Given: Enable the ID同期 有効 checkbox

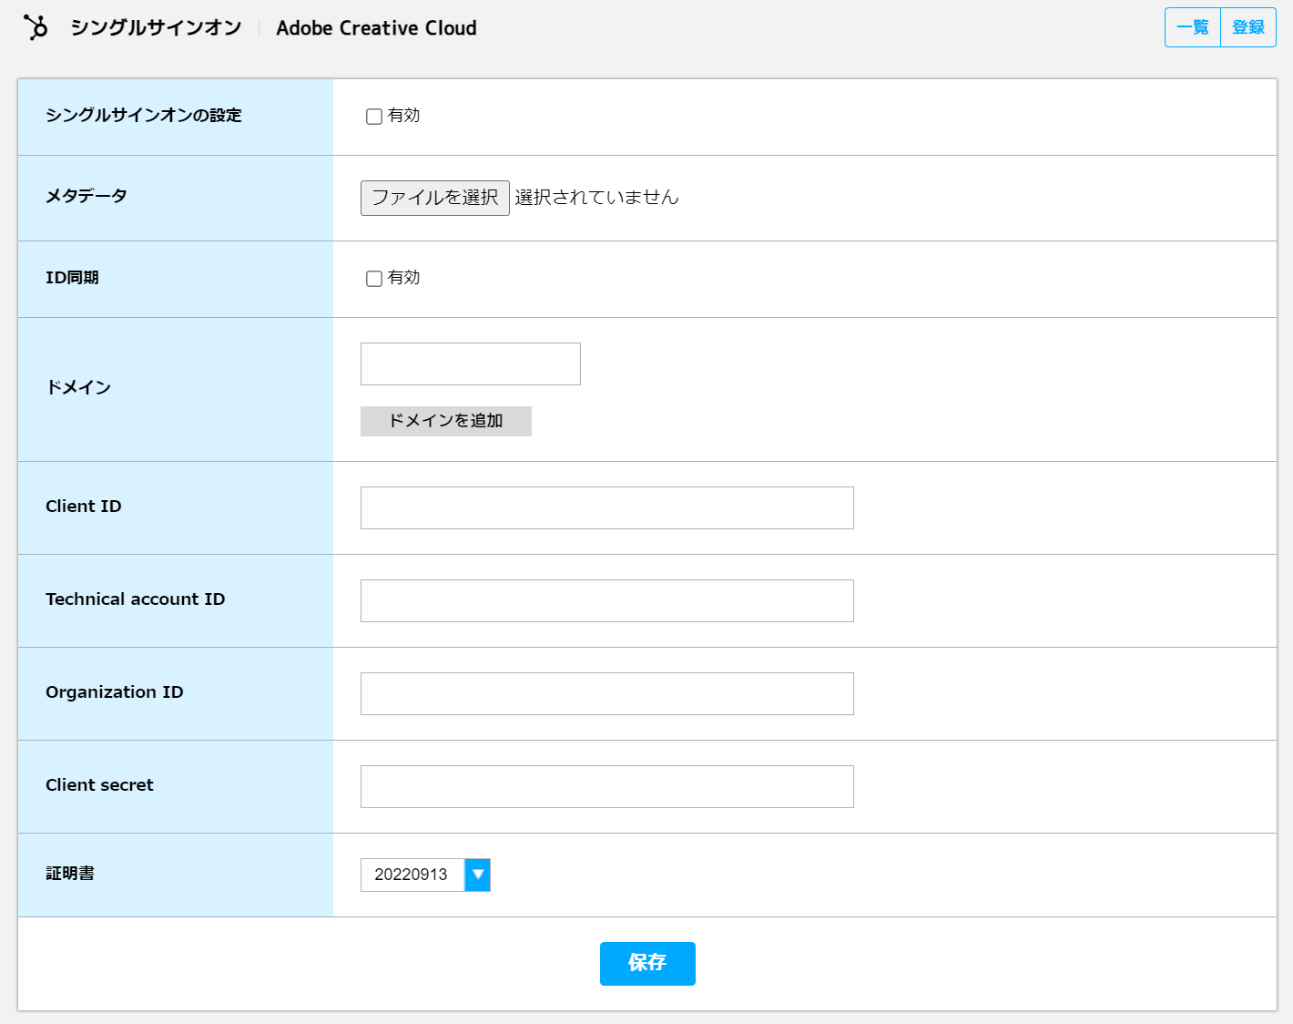Looking at the screenshot, I should coord(373,278).
